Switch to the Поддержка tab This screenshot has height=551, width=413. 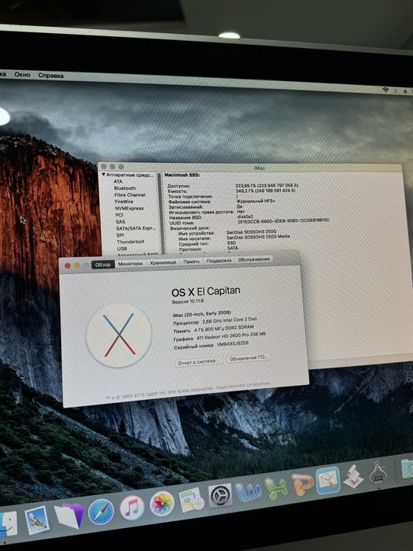point(219,261)
